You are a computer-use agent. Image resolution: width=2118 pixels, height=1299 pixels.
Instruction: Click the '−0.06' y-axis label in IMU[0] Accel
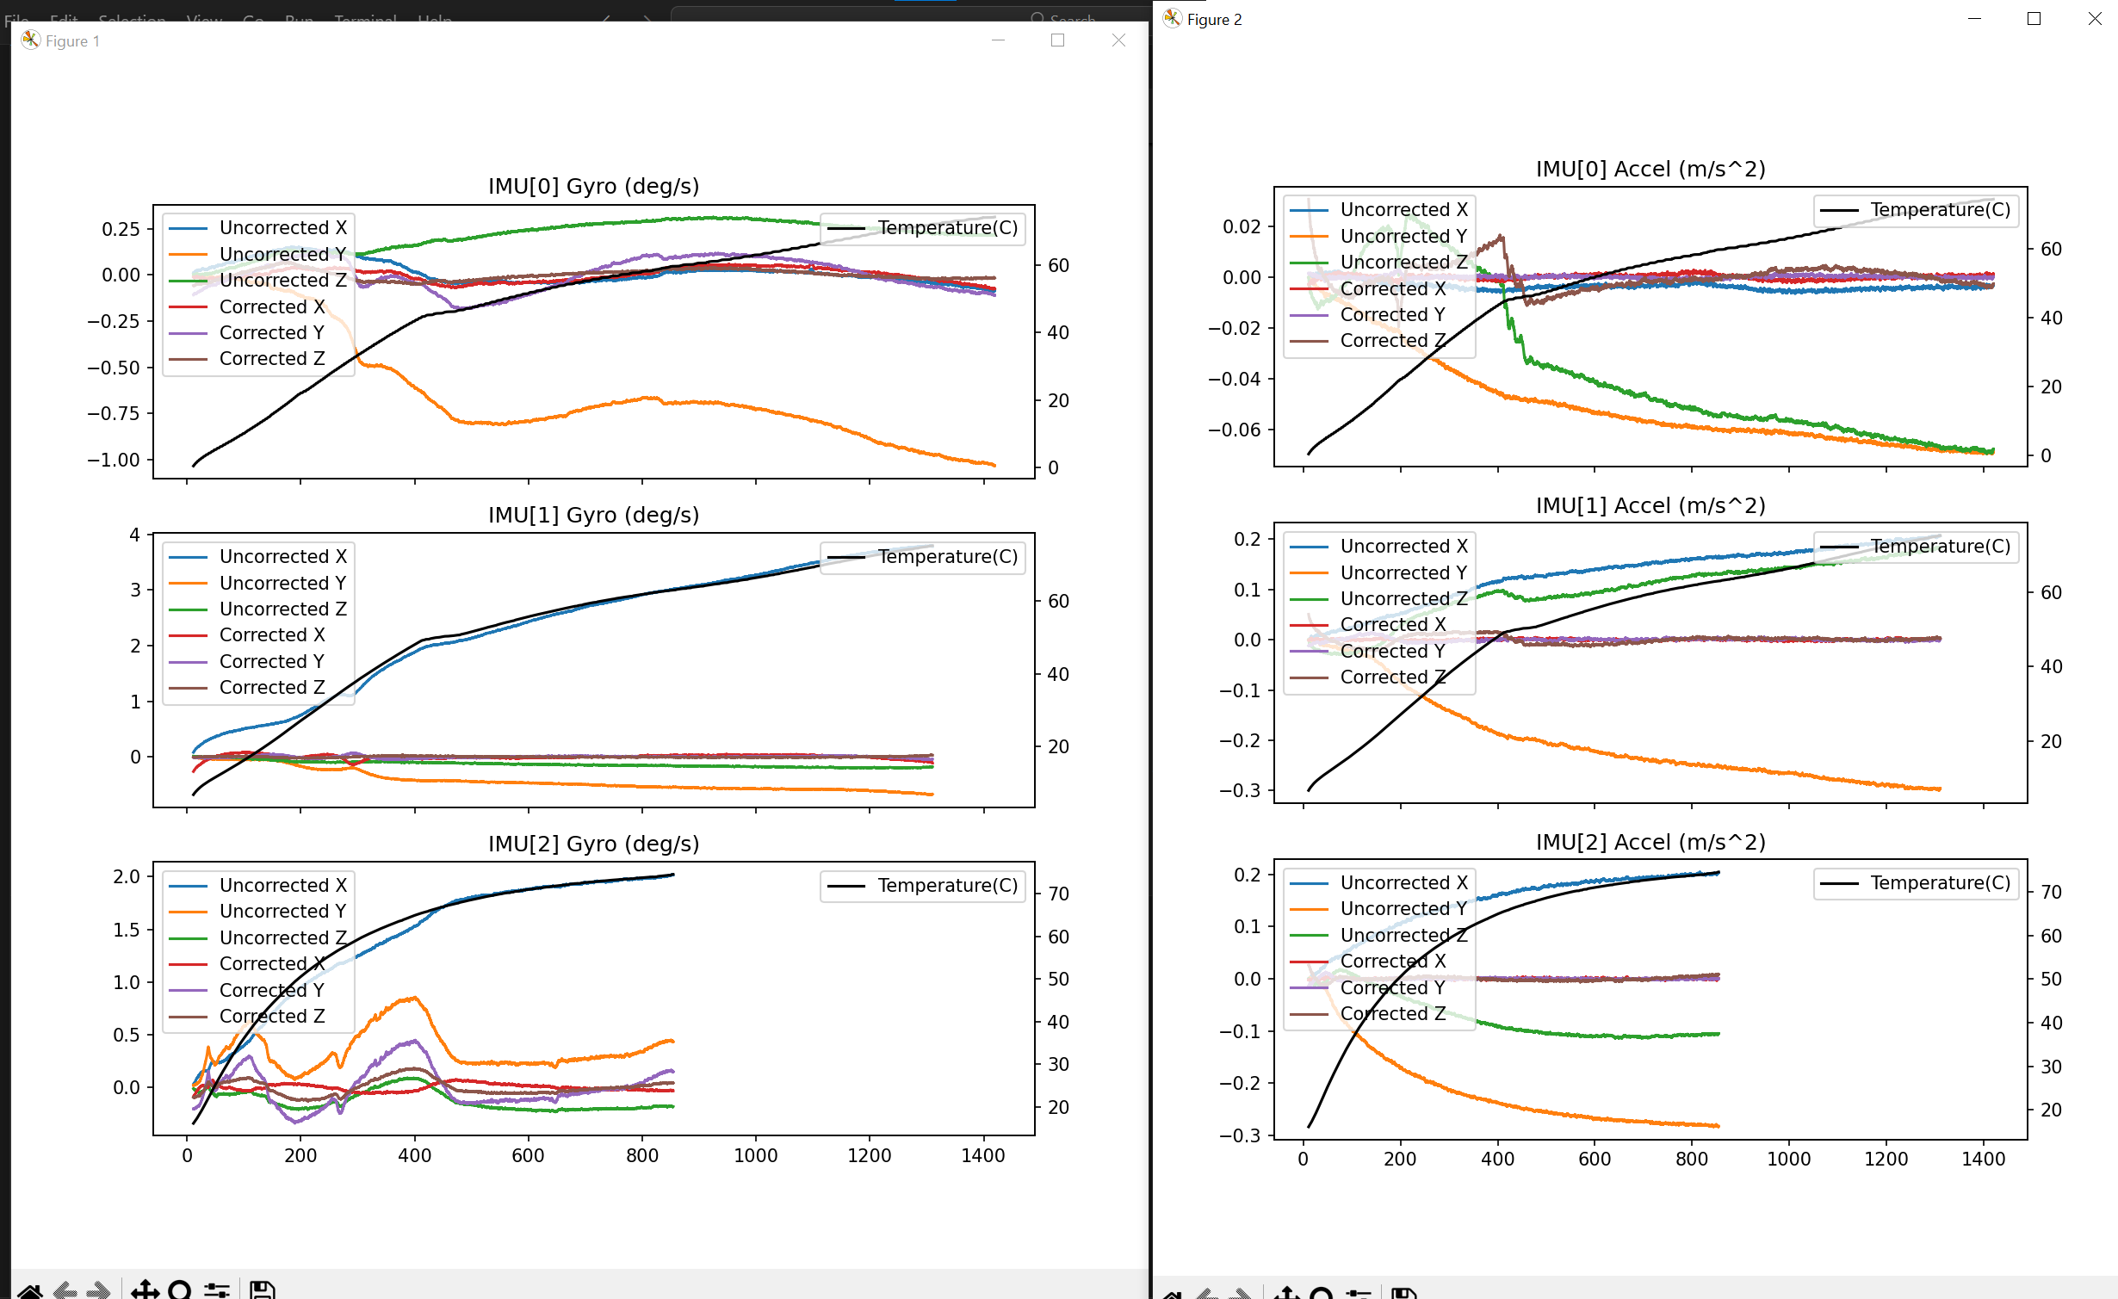pos(1235,430)
